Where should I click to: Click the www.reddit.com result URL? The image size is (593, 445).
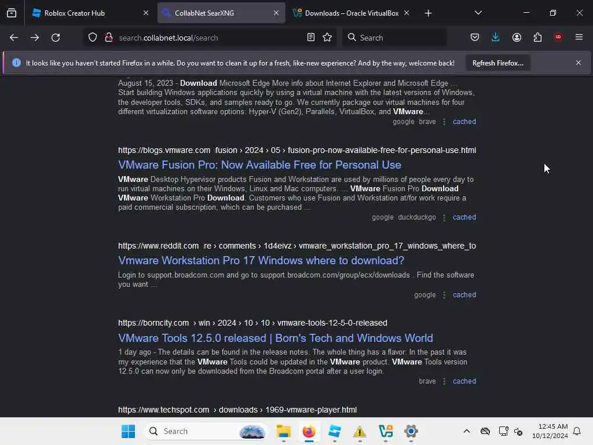[x=297, y=246]
